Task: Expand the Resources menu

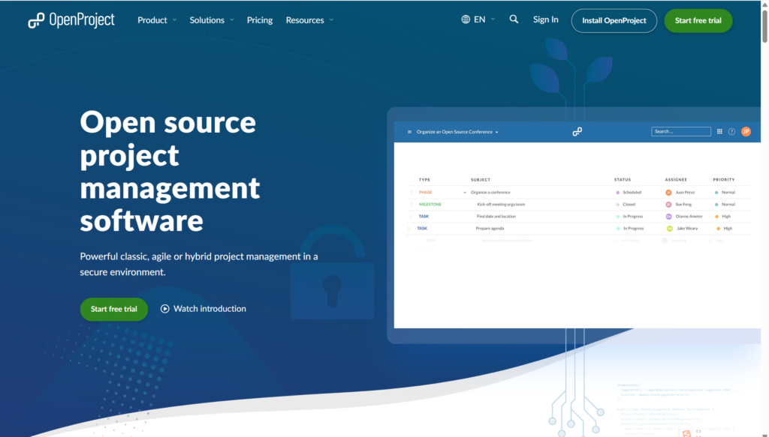Action: [309, 20]
